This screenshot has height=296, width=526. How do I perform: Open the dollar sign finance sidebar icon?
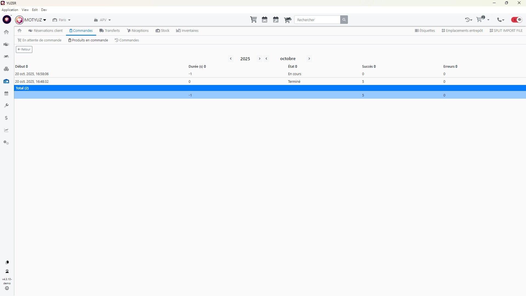click(x=6, y=118)
